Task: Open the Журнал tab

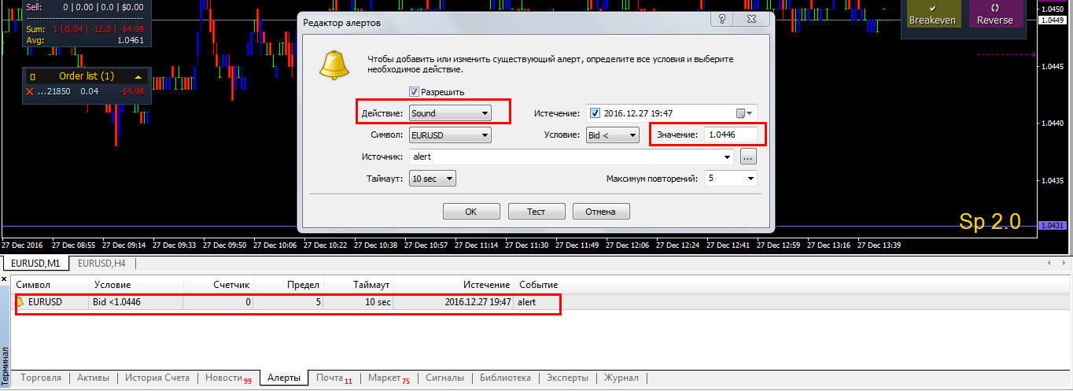Action: pyautogui.click(x=621, y=378)
